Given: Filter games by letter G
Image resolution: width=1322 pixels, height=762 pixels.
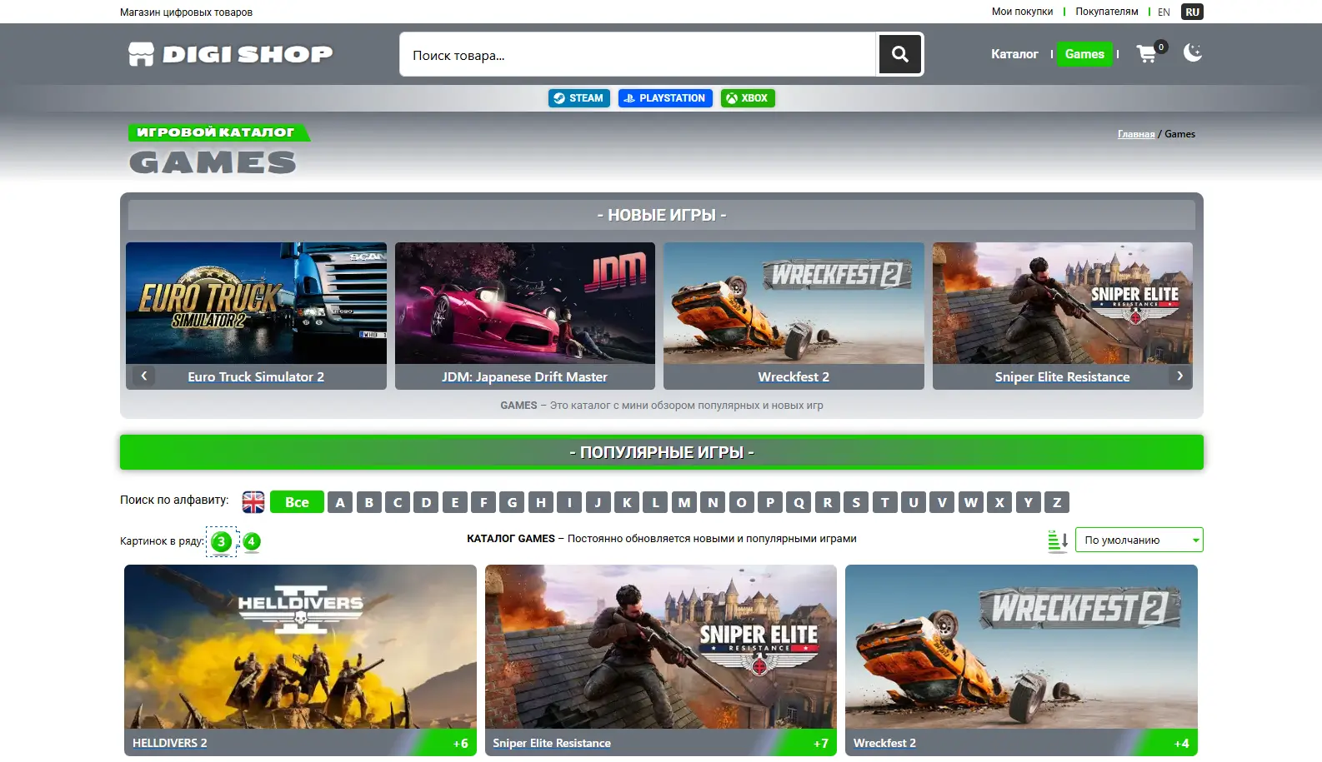Looking at the screenshot, I should point(512,502).
